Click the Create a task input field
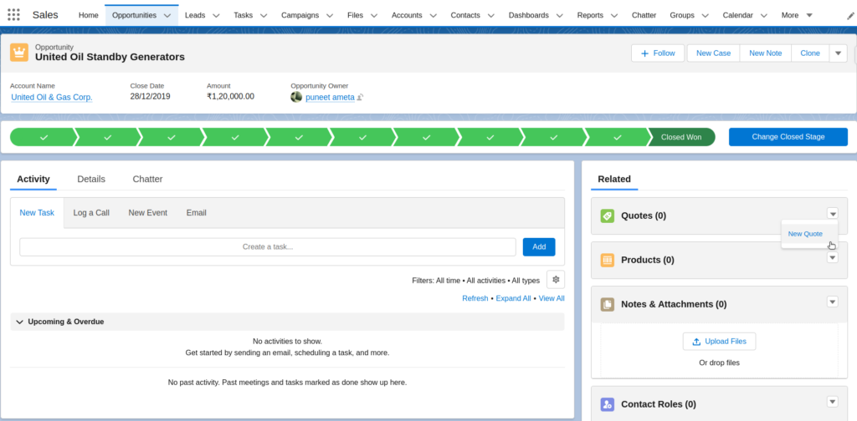The width and height of the screenshot is (857, 421). pyautogui.click(x=268, y=246)
